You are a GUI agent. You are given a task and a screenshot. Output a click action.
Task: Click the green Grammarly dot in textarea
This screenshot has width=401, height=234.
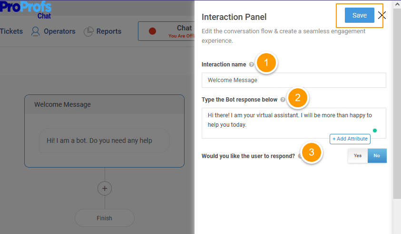[x=375, y=131]
